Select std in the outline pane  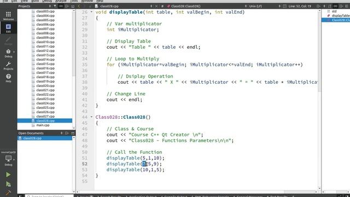[334, 11]
